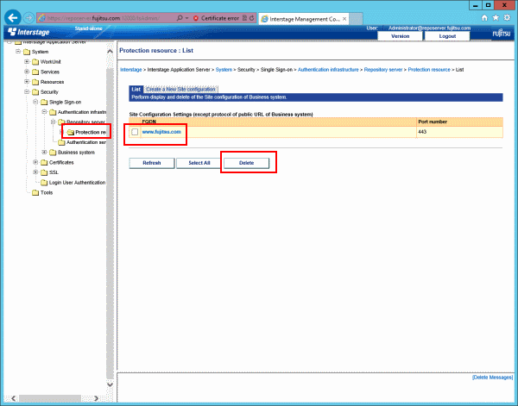Select Login User Authentication folder icon
Image resolution: width=518 pixels, height=406 pixels.
click(44, 183)
